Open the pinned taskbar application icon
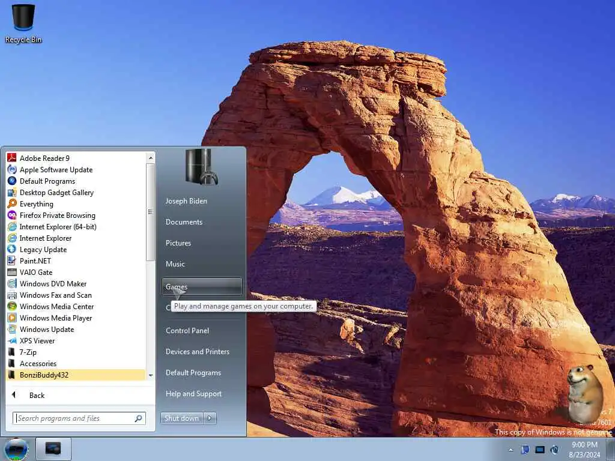 pos(53,449)
